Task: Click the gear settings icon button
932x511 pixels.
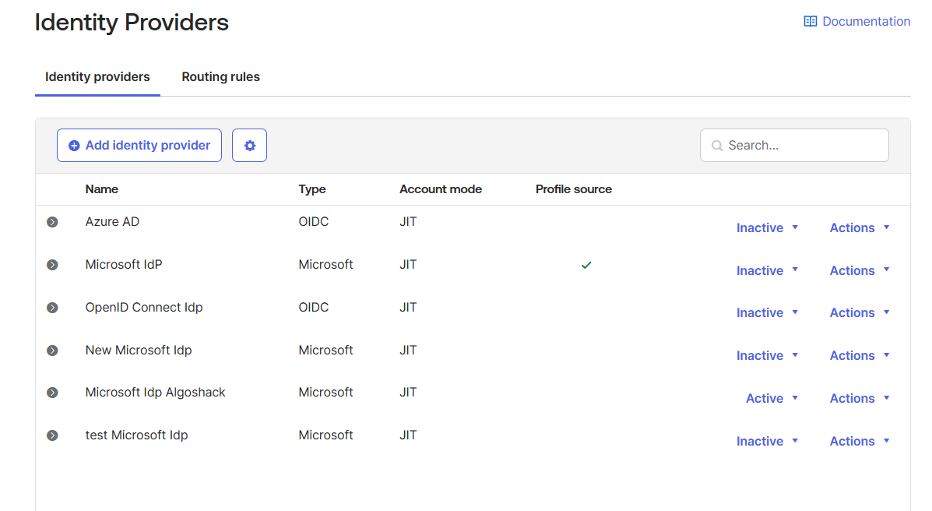Action: [x=249, y=146]
